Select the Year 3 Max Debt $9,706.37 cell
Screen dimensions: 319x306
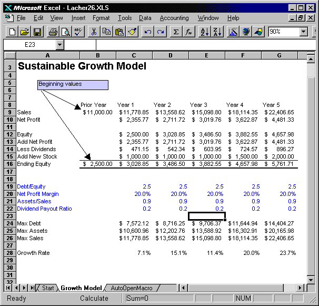click(x=207, y=223)
